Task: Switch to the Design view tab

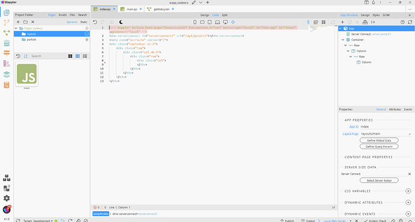Action: (x=204, y=15)
